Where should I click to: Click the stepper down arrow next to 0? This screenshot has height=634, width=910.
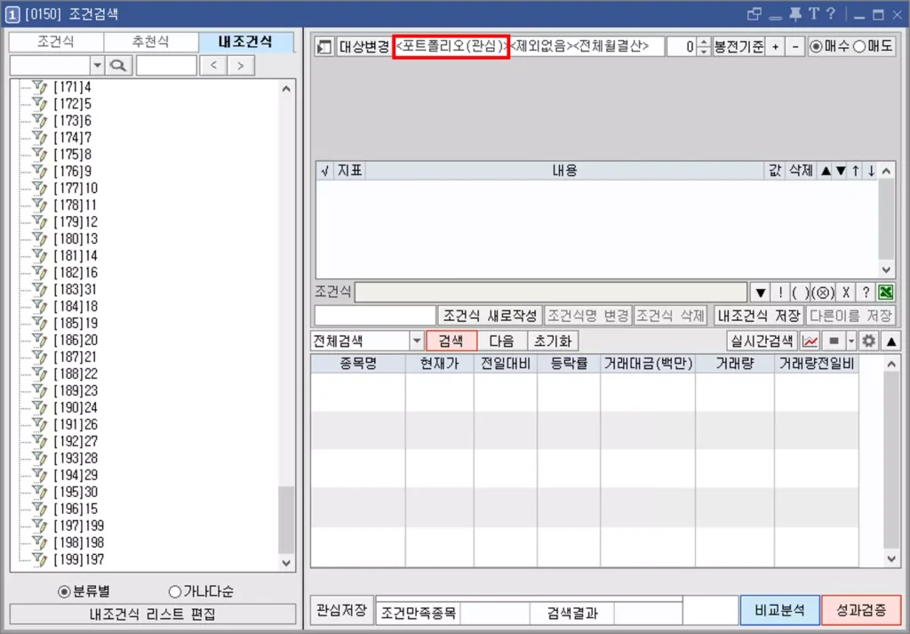(x=704, y=51)
